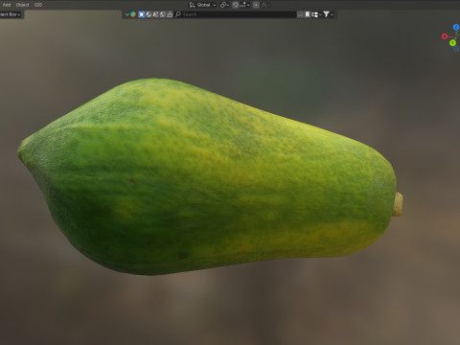Toggle the snap magnet button
The width and height of the screenshot is (460, 345).
coord(236,5)
